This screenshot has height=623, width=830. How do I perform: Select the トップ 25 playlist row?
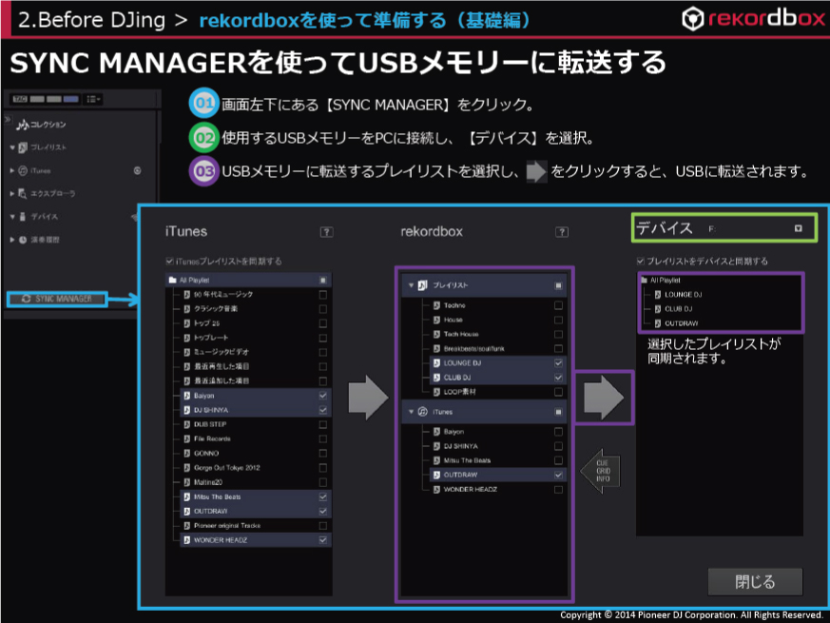258,323
